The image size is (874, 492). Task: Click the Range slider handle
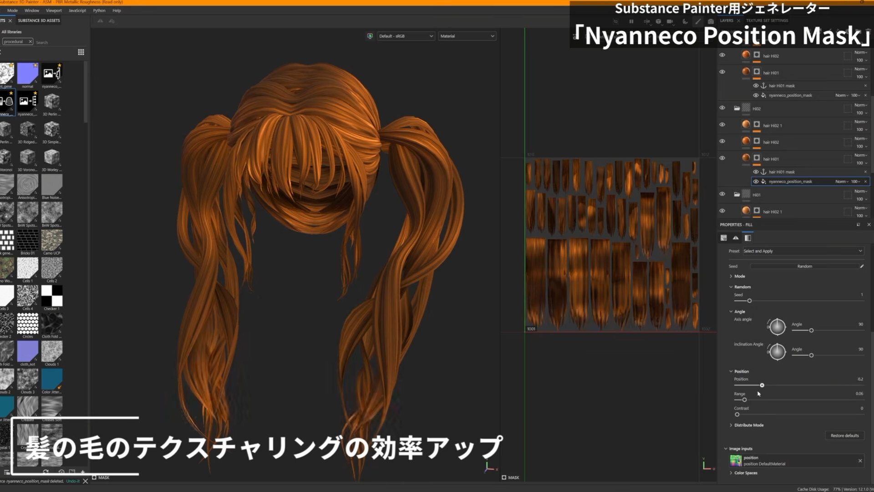pos(745,400)
